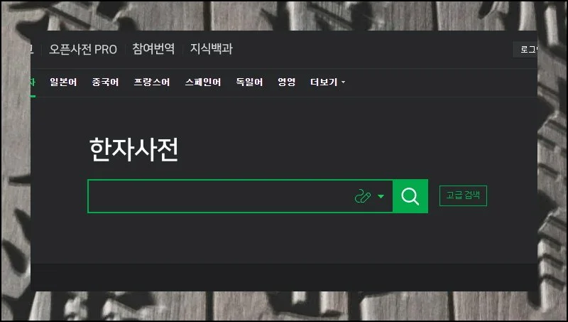The width and height of the screenshot is (568, 322).
Task: Switch to the 독일어 dictionary tab
Action: point(250,82)
